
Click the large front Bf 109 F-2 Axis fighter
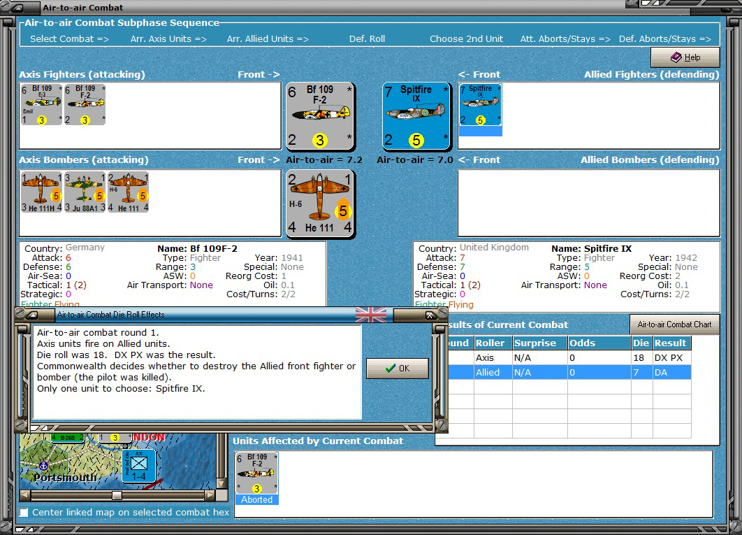pyautogui.click(x=320, y=116)
